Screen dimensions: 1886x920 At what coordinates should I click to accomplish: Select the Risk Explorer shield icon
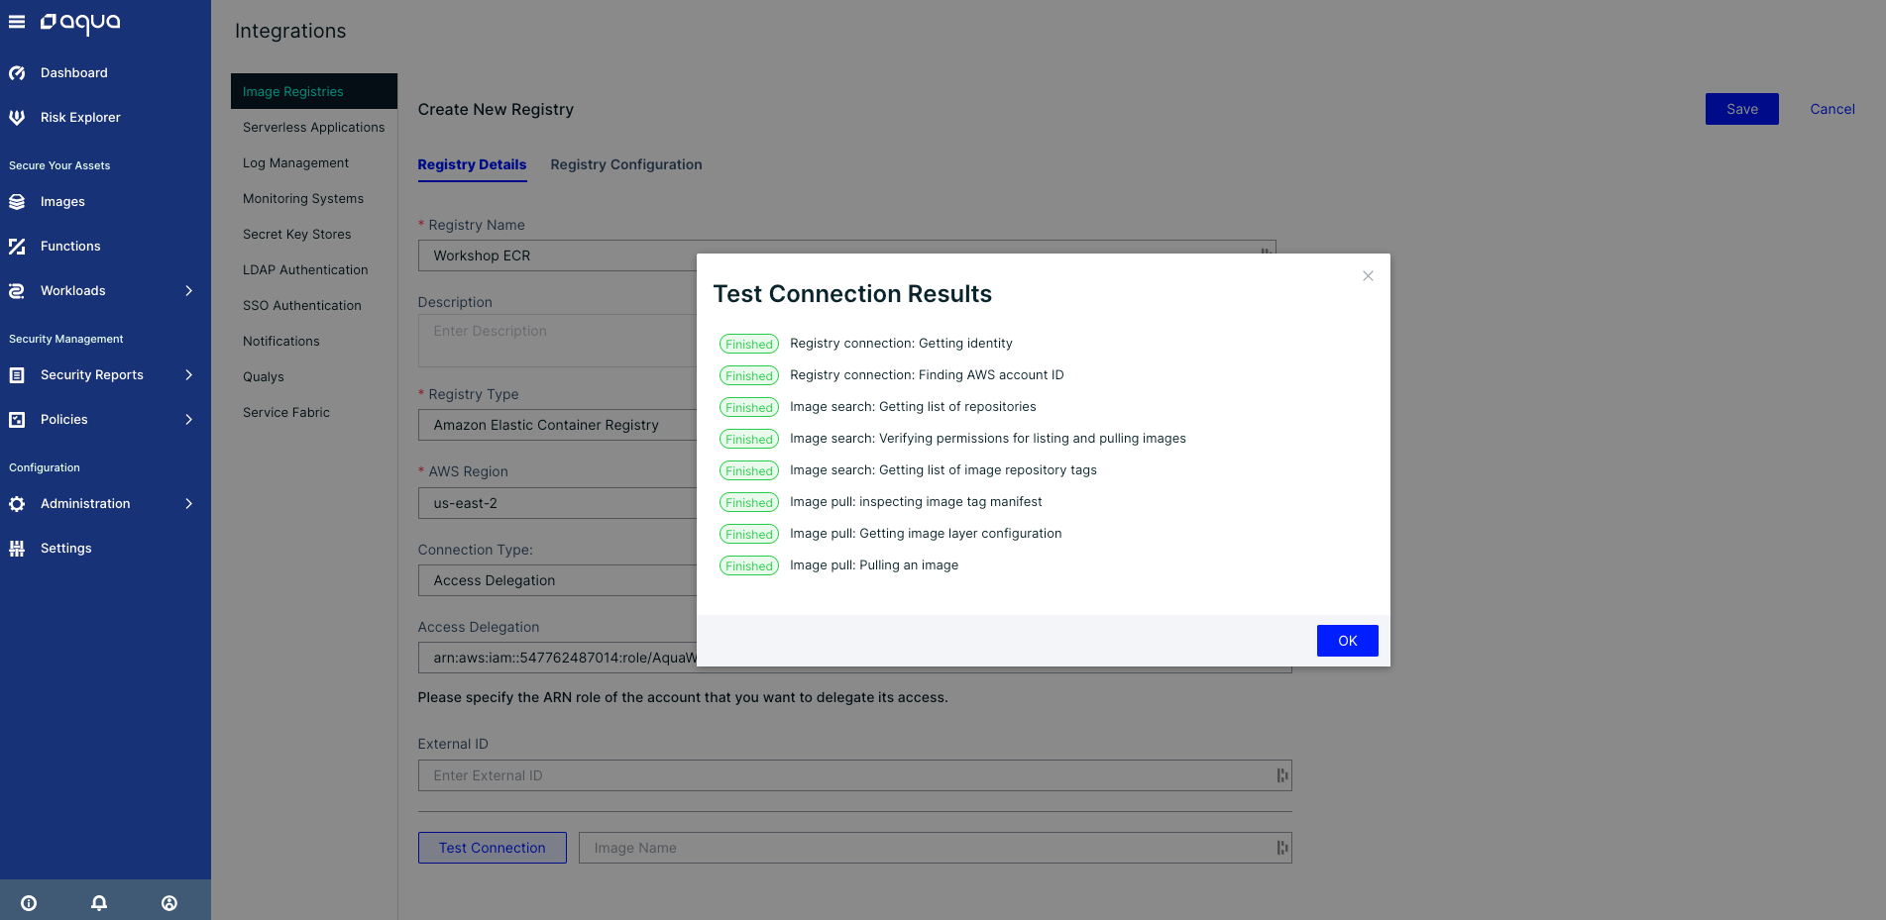pyautogui.click(x=17, y=117)
